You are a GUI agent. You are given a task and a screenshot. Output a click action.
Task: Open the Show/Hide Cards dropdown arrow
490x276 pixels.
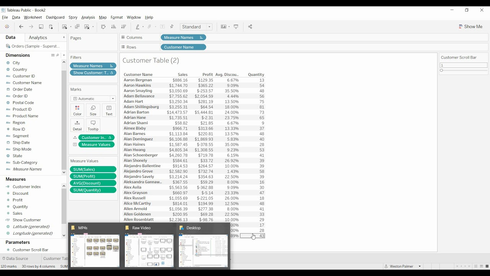[x=229, y=27]
